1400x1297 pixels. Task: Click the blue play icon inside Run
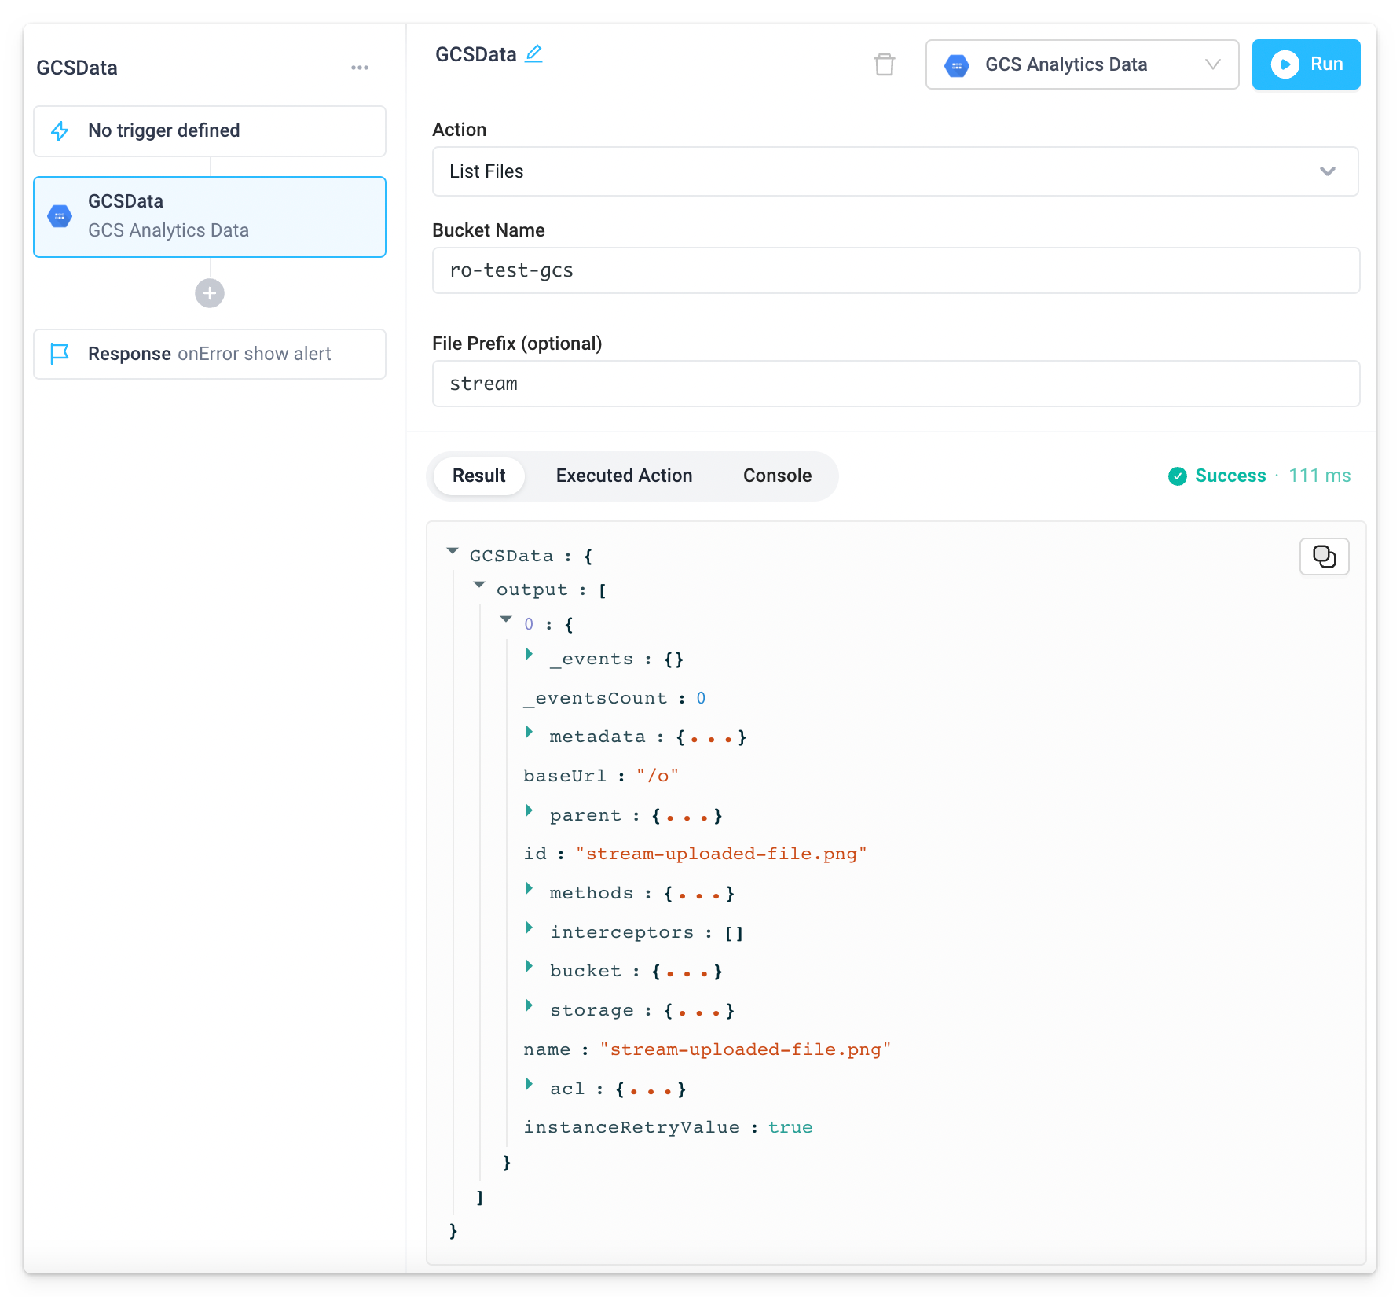[1285, 64]
